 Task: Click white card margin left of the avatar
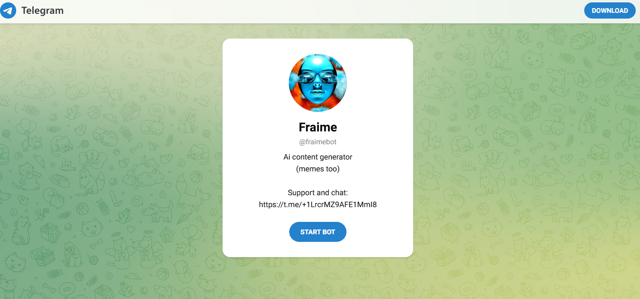255,83
